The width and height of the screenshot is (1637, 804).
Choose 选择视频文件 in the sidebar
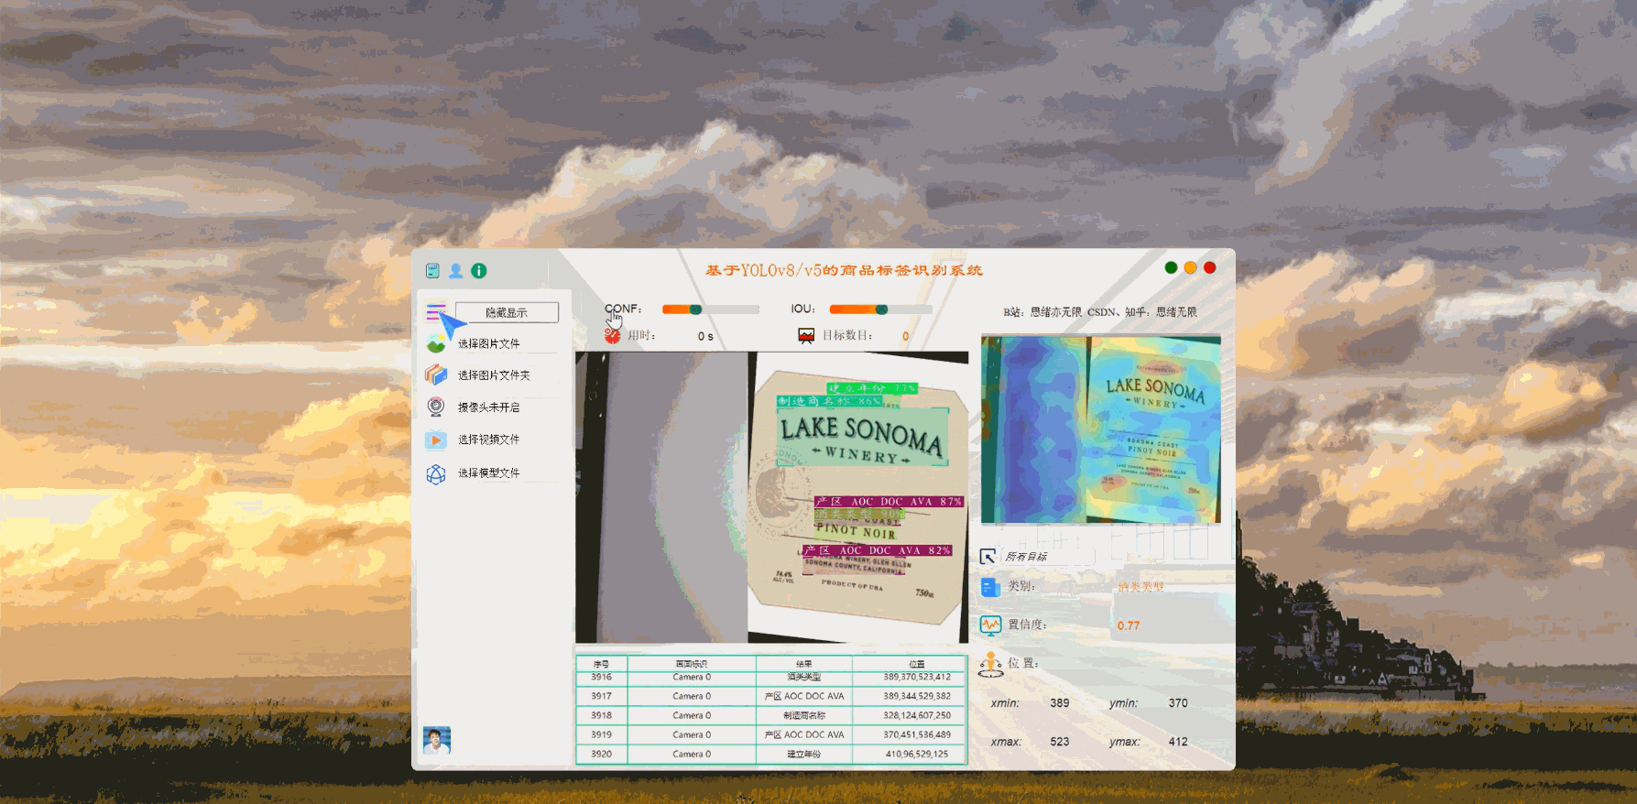488,440
